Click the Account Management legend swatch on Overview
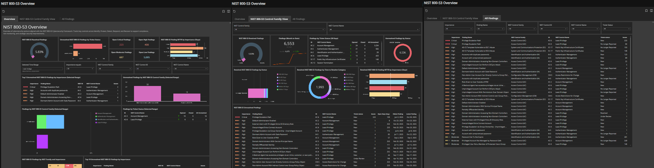The width and height of the screenshot is (654, 168). 96,113
